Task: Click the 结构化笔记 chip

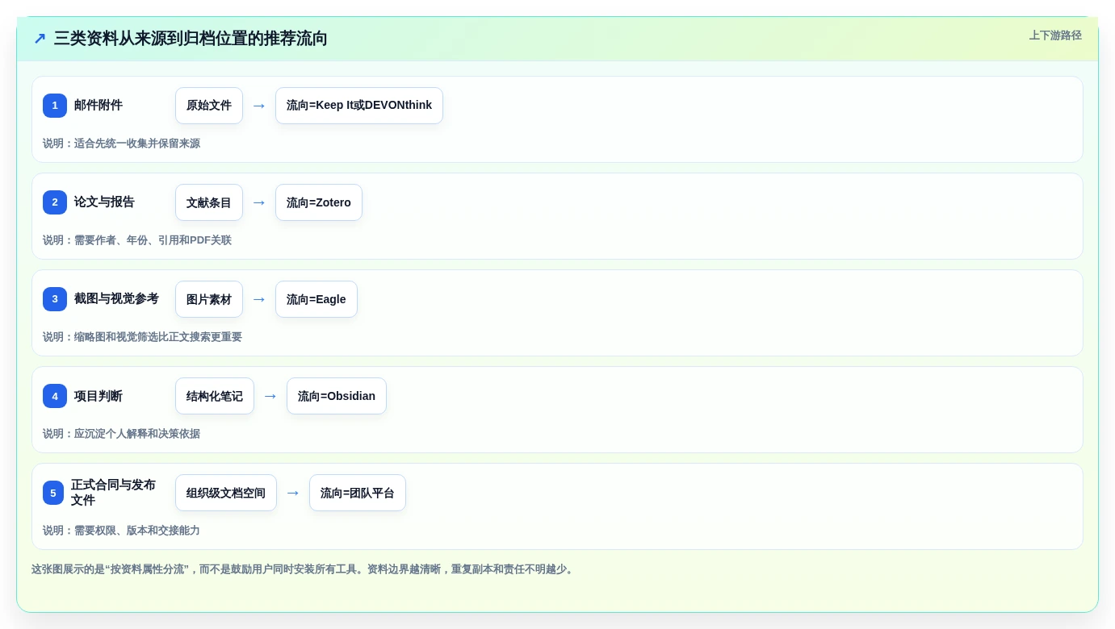Action: pos(215,396)
